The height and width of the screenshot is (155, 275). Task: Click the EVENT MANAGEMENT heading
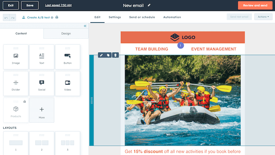[x=214, y=49]
